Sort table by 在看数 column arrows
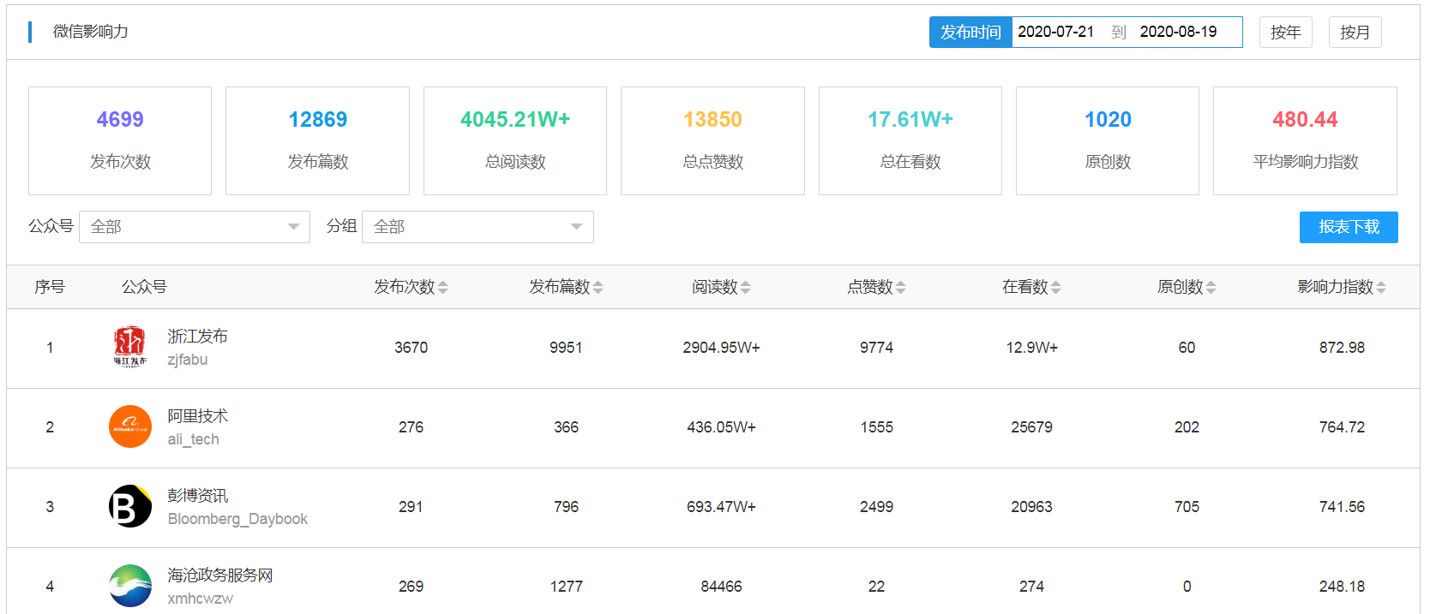This screenshot has height=614, width=1430. [1056, 288]
